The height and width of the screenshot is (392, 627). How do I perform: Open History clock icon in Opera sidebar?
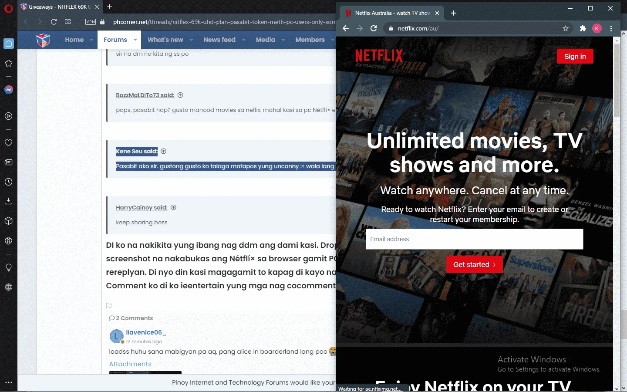(x=9, y=182)
